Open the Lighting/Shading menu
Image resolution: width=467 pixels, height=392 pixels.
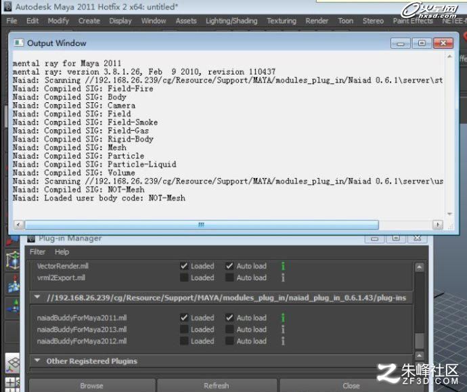coord(231,21)
